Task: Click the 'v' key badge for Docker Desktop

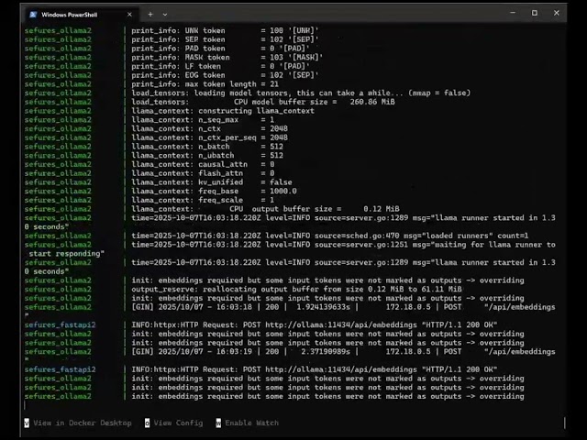Action: click(27, 423)
